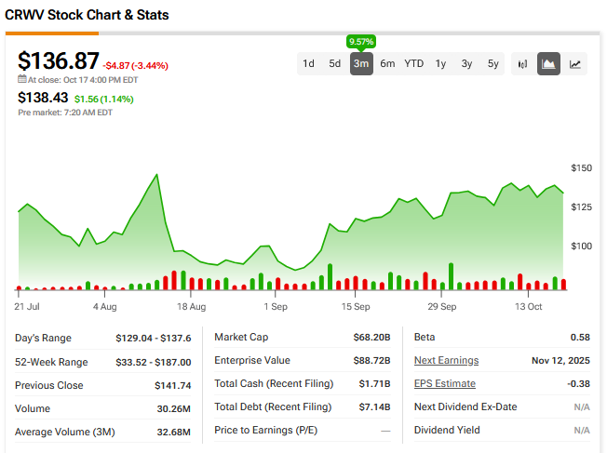This screenshot has height=453, width=607.
Task: Show year-to-date YTD chart
Action: pyautogui.click(x=413, y=64)
